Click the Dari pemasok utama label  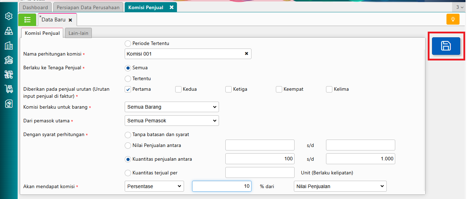(46, 121)
